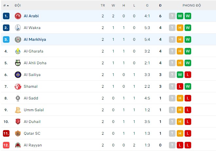Open the Al-Duhail team name link
The width and height of the screenshot is (216, 151).
32,122
